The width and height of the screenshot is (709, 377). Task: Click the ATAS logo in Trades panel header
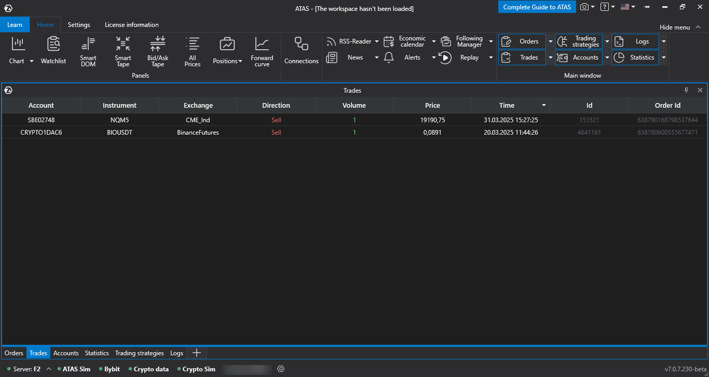(x=8, y=90)
